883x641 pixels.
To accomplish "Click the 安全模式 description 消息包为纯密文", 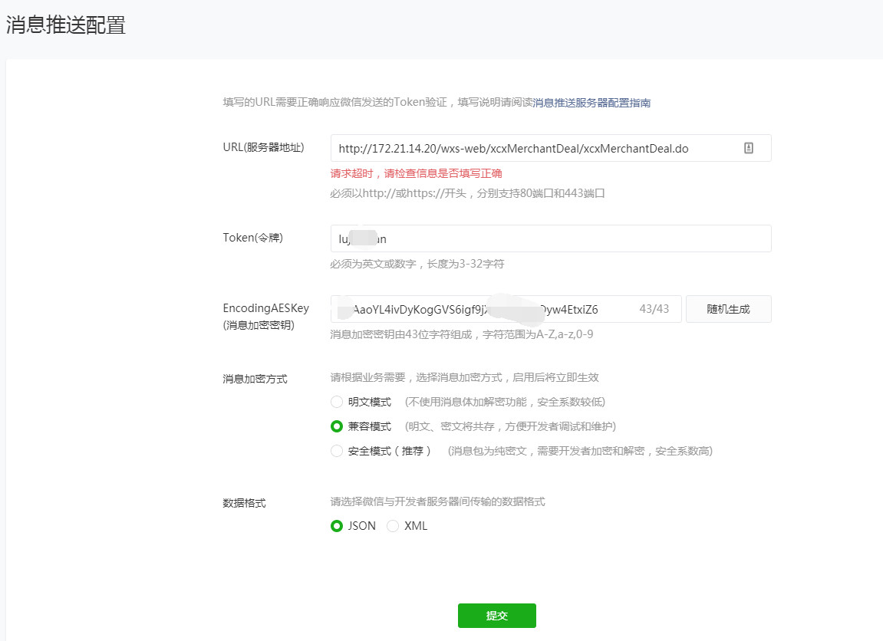I will (x=581, y=451).
